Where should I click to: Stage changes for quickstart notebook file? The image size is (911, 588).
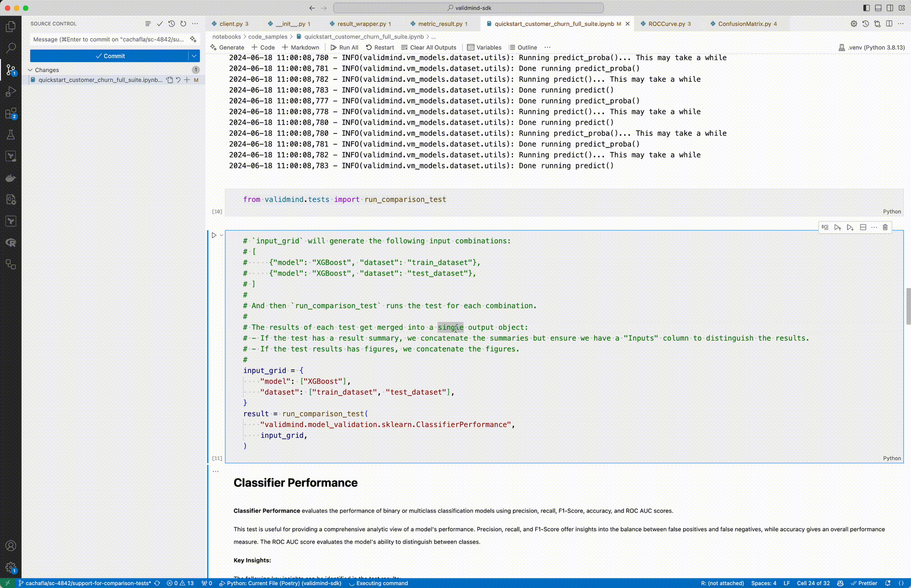point(187,80)
